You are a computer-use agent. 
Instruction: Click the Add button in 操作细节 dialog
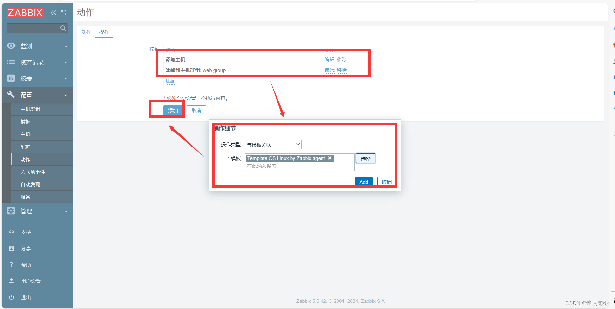click(364, 182)
